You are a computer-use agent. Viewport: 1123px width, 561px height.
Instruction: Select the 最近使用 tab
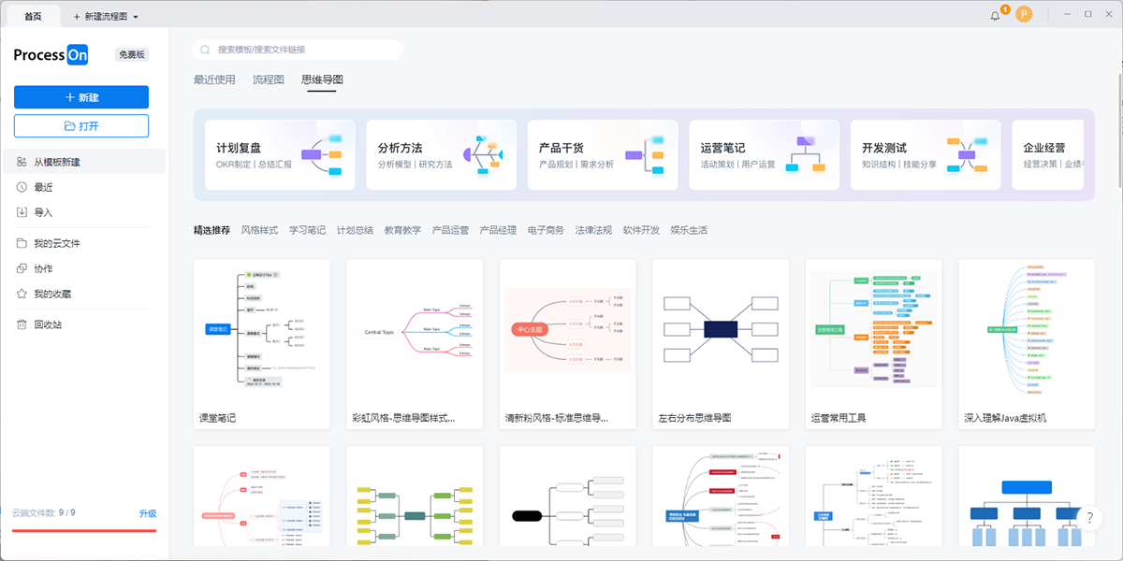tap(214, 80)
